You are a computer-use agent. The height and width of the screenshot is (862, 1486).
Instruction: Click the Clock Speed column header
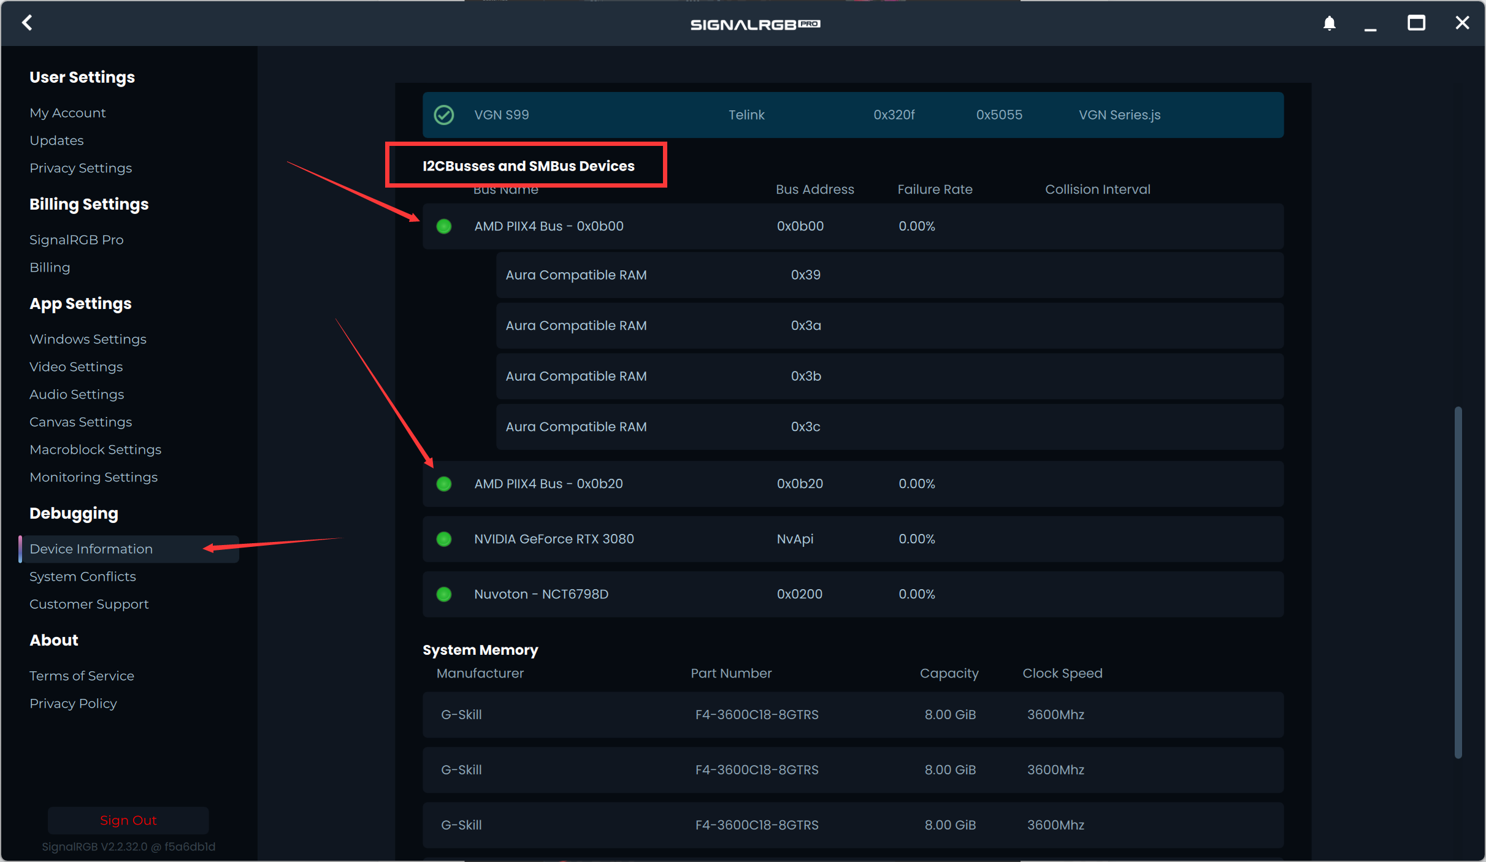pyautogui.click(x=1062, y=673)
